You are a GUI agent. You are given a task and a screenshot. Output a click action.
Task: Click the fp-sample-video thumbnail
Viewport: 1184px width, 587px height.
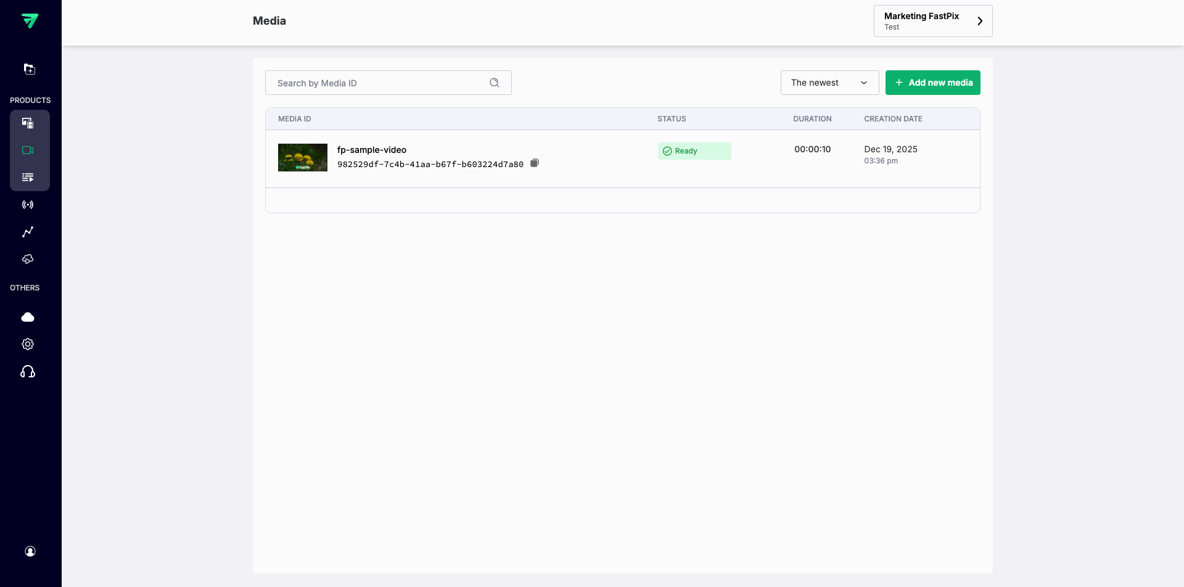[303, 157]
